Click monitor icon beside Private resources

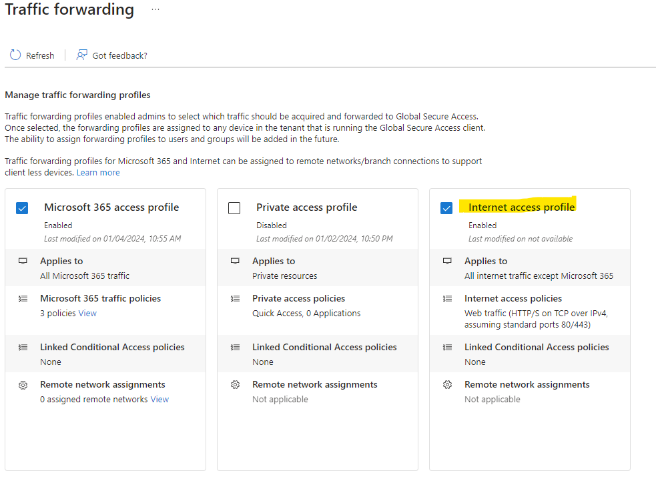[x=235, y=261]
